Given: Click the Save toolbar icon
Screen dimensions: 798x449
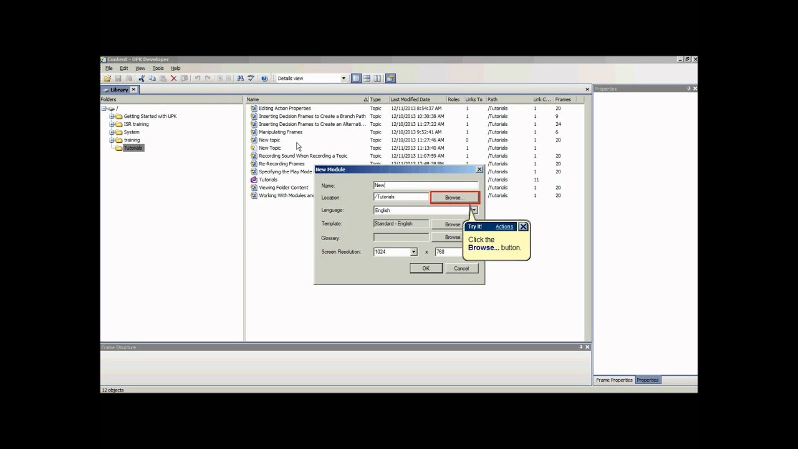Looking at the screenshot, I should [x=118, y=79].
